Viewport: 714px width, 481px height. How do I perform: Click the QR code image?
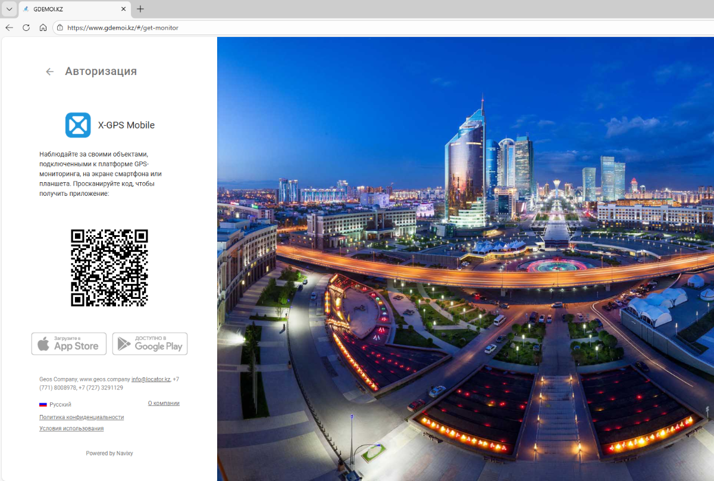[x=109, y=268]
